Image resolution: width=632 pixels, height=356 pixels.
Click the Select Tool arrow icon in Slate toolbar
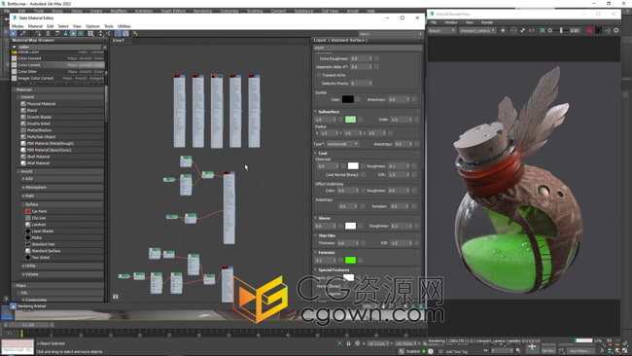14,33
